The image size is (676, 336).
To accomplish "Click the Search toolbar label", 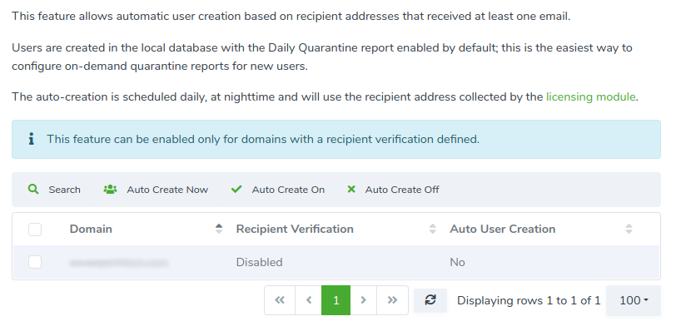I will [64, 190].
